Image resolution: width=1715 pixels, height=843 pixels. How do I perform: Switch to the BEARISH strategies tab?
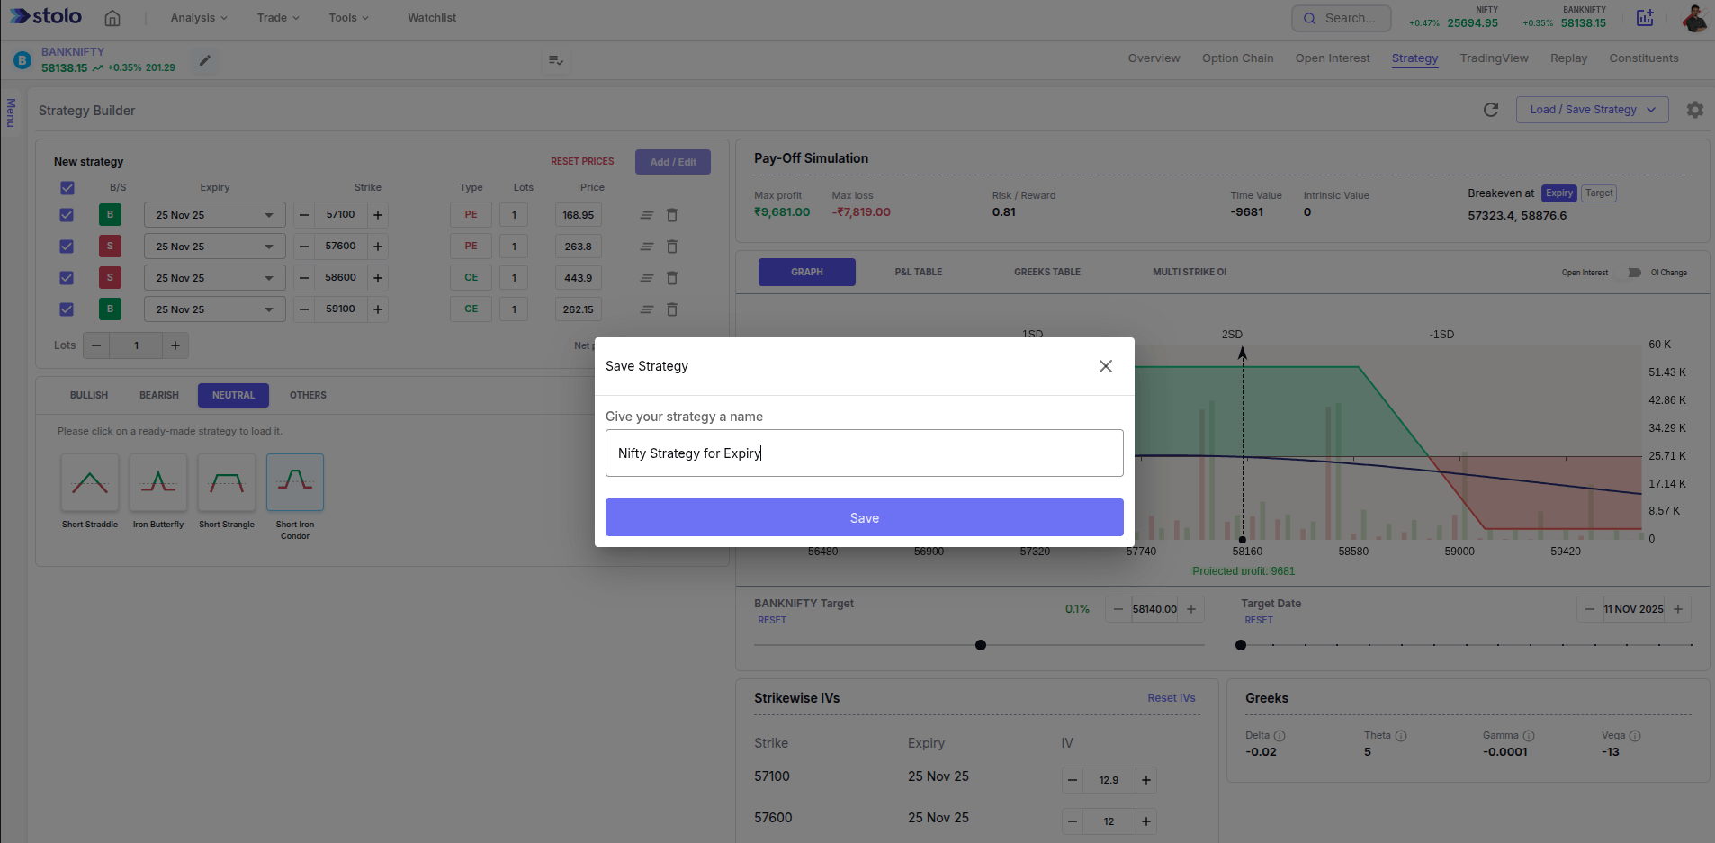[x=159, y=395]
